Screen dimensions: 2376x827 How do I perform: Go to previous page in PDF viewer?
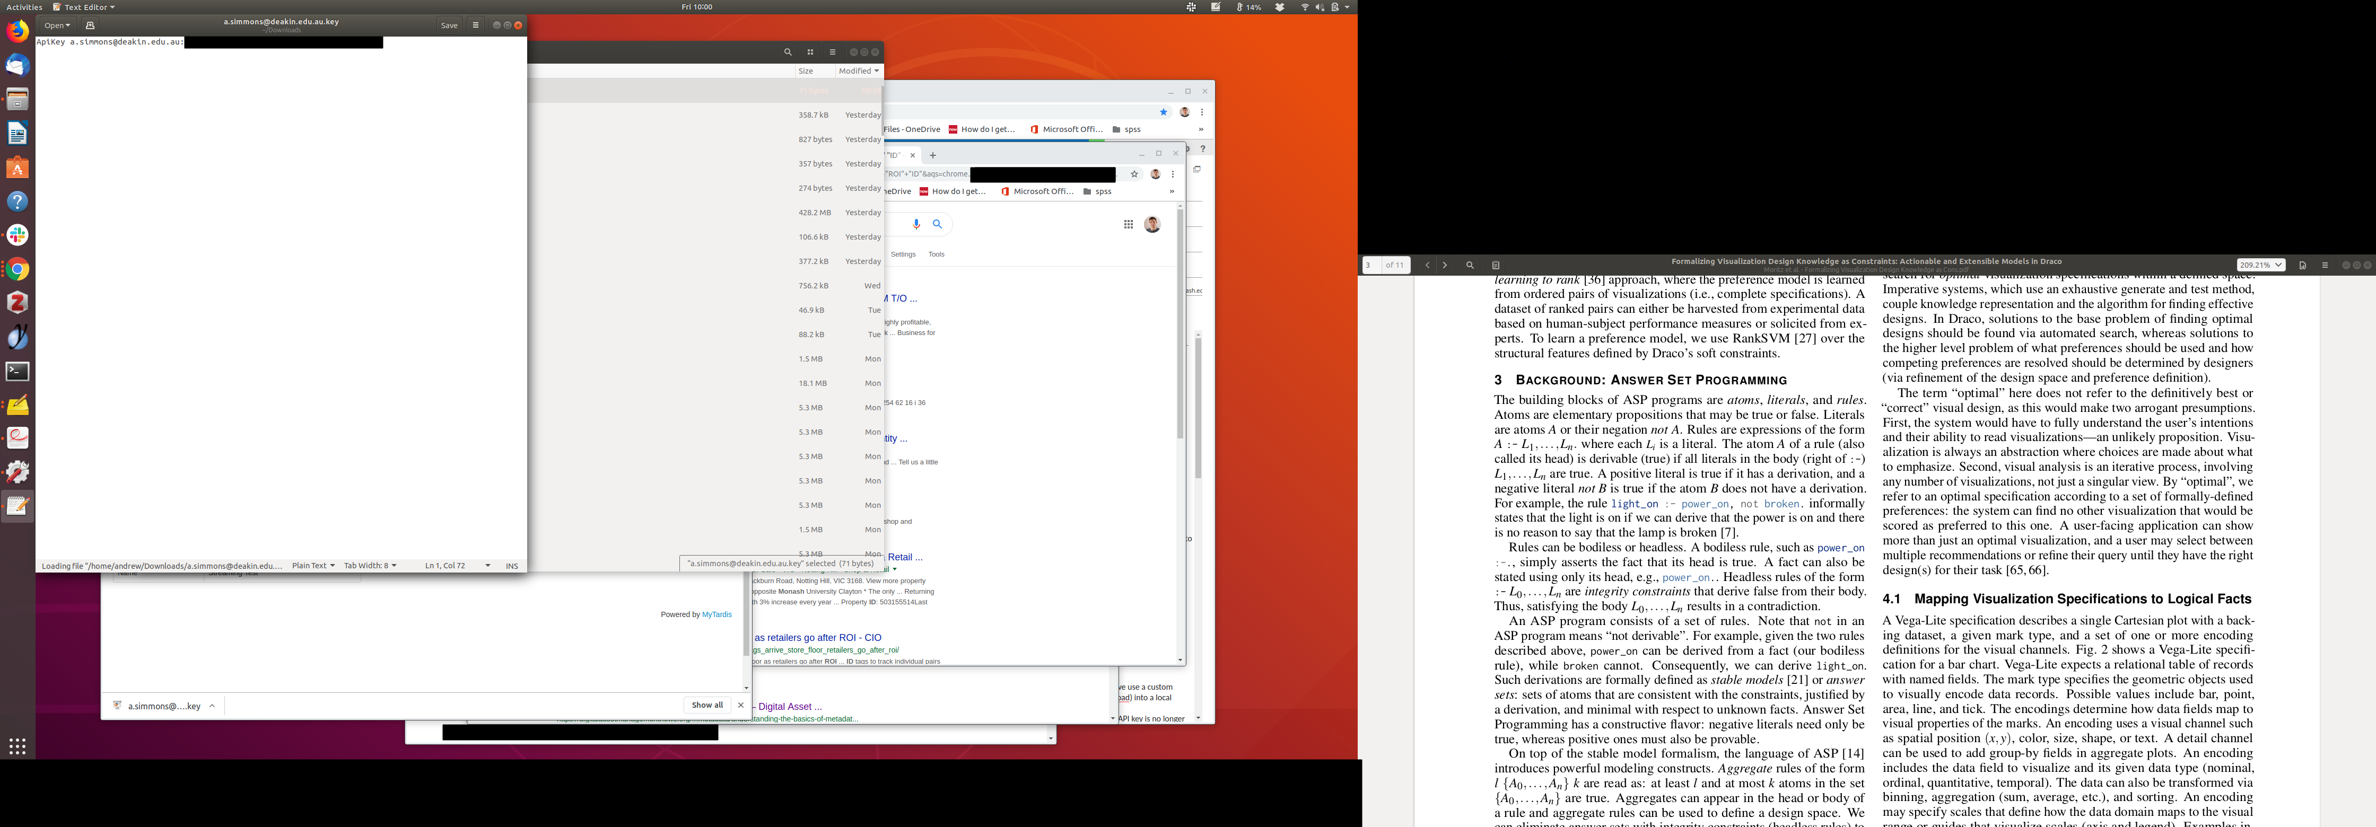[1427, 266]
